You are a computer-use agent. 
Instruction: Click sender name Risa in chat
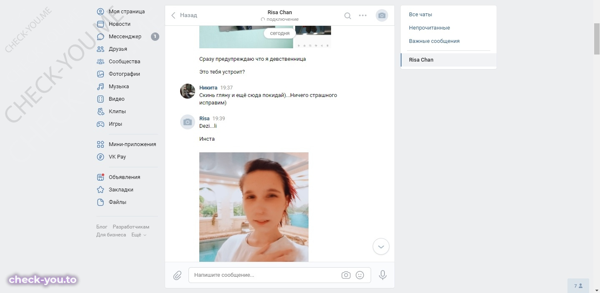pyautogui.click(x=204, y=119)
